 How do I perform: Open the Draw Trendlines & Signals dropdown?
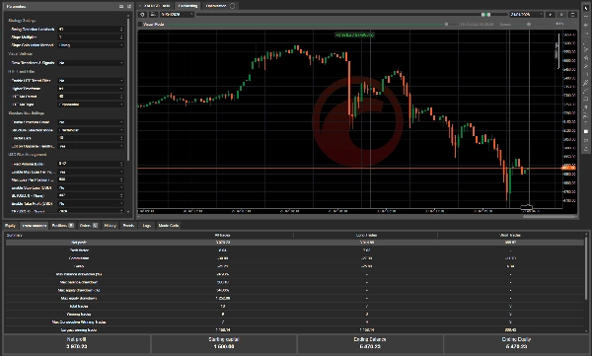91,63
